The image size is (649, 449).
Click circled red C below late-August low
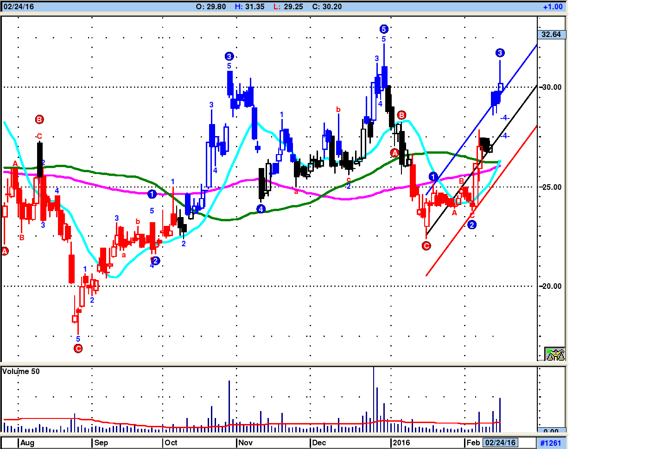tap(78, 349)
